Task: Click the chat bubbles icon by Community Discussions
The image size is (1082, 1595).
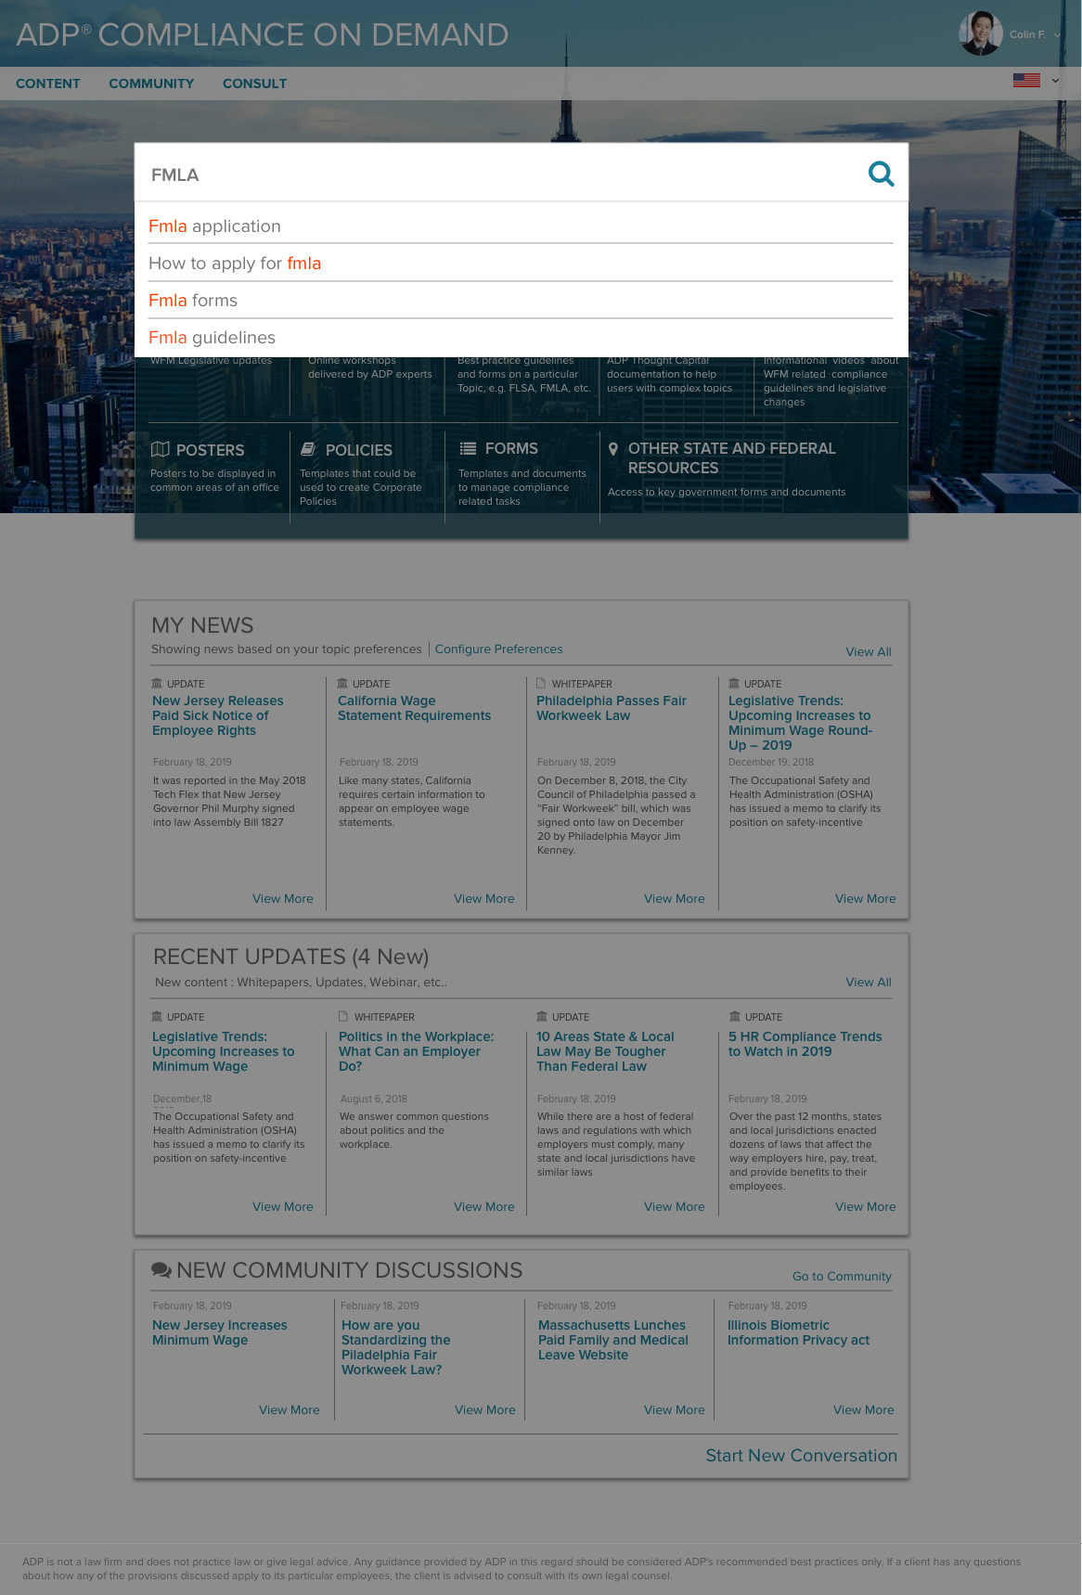Action: 161,1269
